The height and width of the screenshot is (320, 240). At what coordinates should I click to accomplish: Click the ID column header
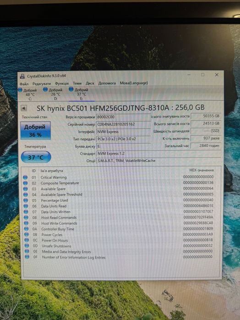tap(34, 171)
